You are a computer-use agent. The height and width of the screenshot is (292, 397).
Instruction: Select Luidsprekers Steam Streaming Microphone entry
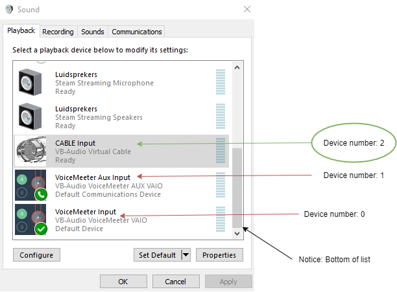pyautogui.click(x=121, y=83)
